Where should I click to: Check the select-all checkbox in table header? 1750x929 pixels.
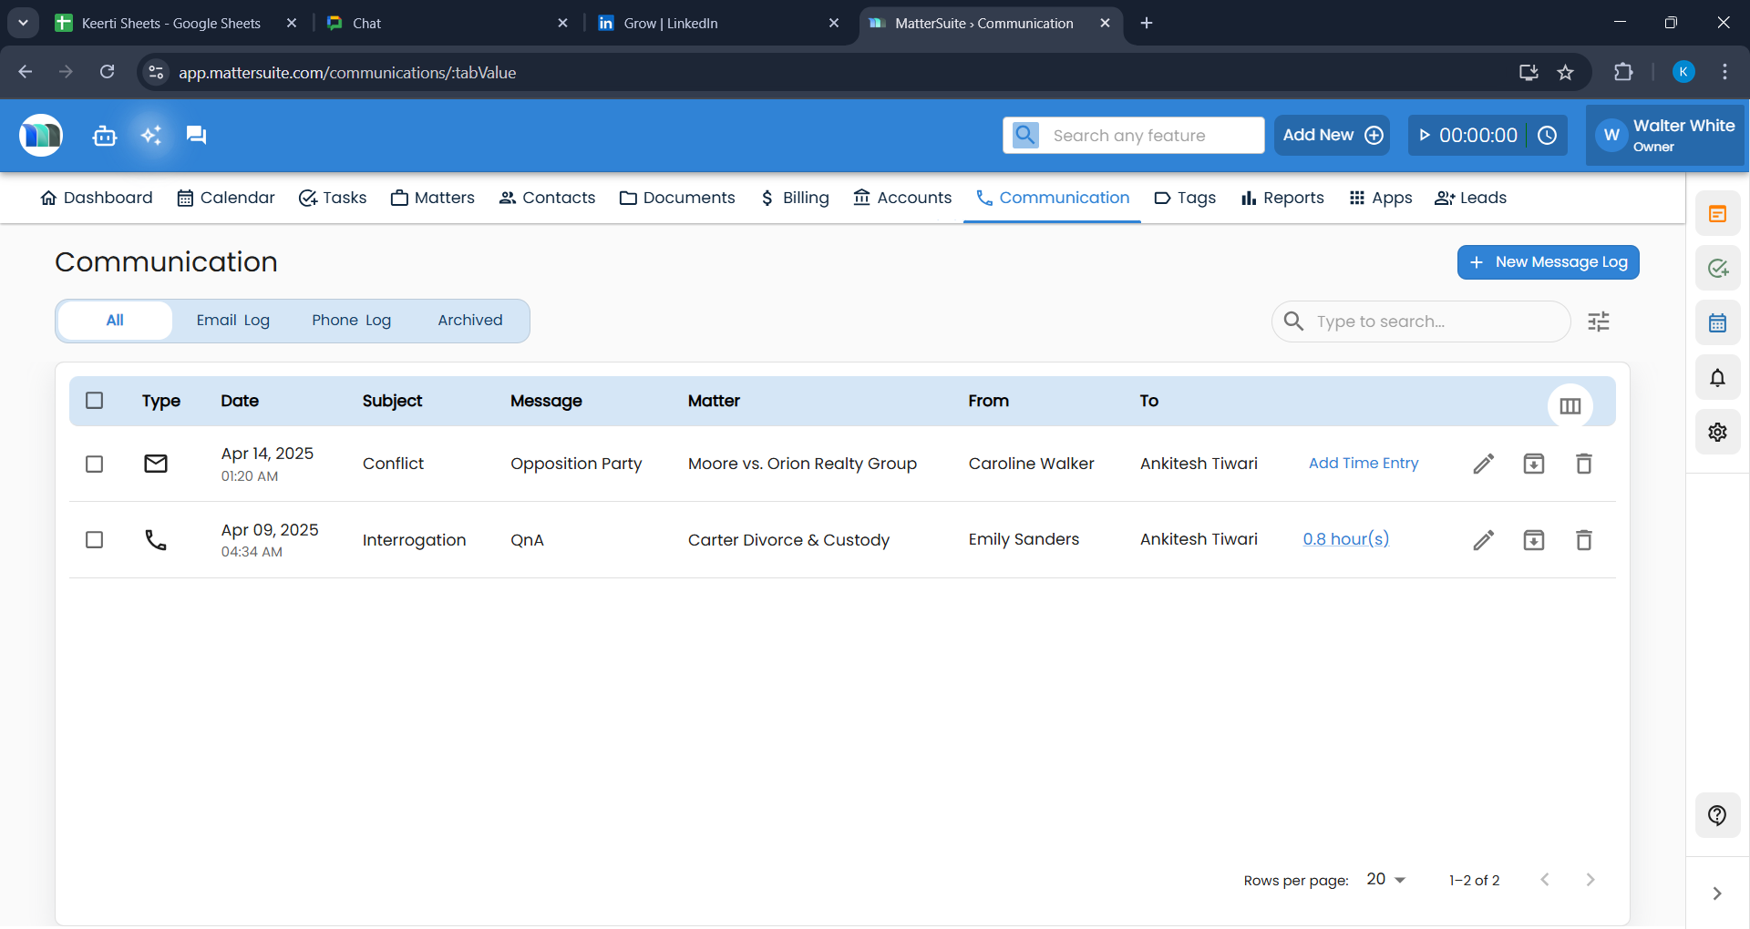click(94, 401)
